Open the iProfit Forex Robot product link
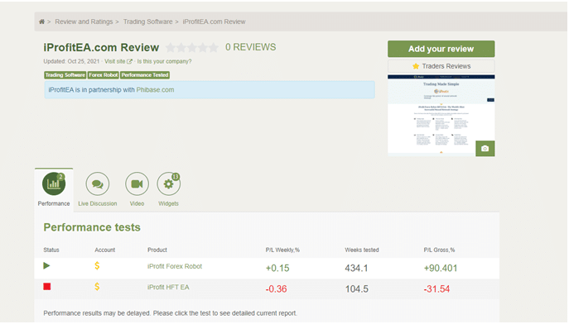This screenshot has height=324, width=569. click(175, 266)
